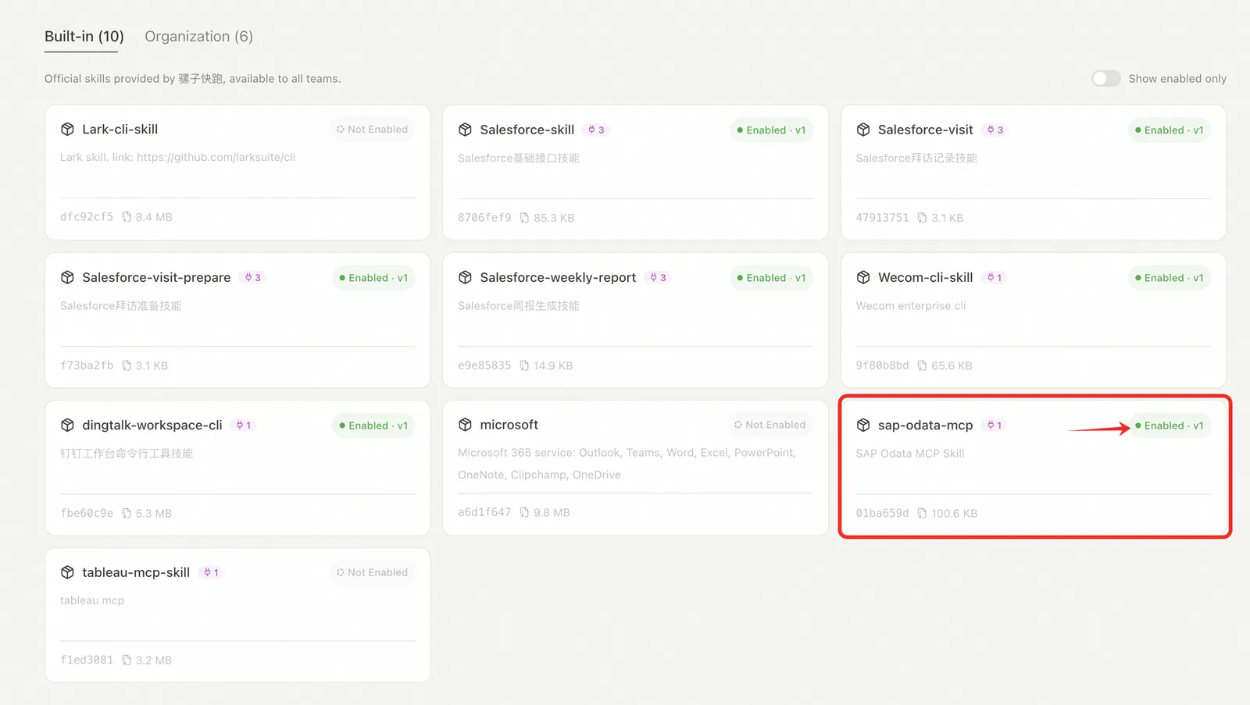Image resolution: width=1250 pixels, height=705 pixels.
Task: Click the cube icon beside Salesforce-skill
Action: 465,130
